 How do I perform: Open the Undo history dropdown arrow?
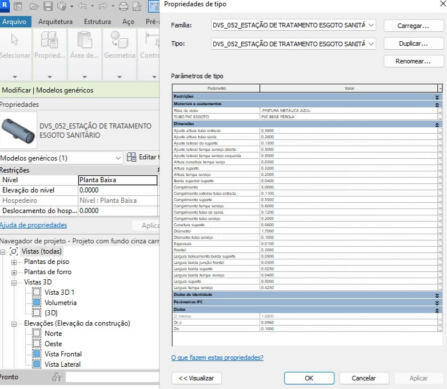92,6
